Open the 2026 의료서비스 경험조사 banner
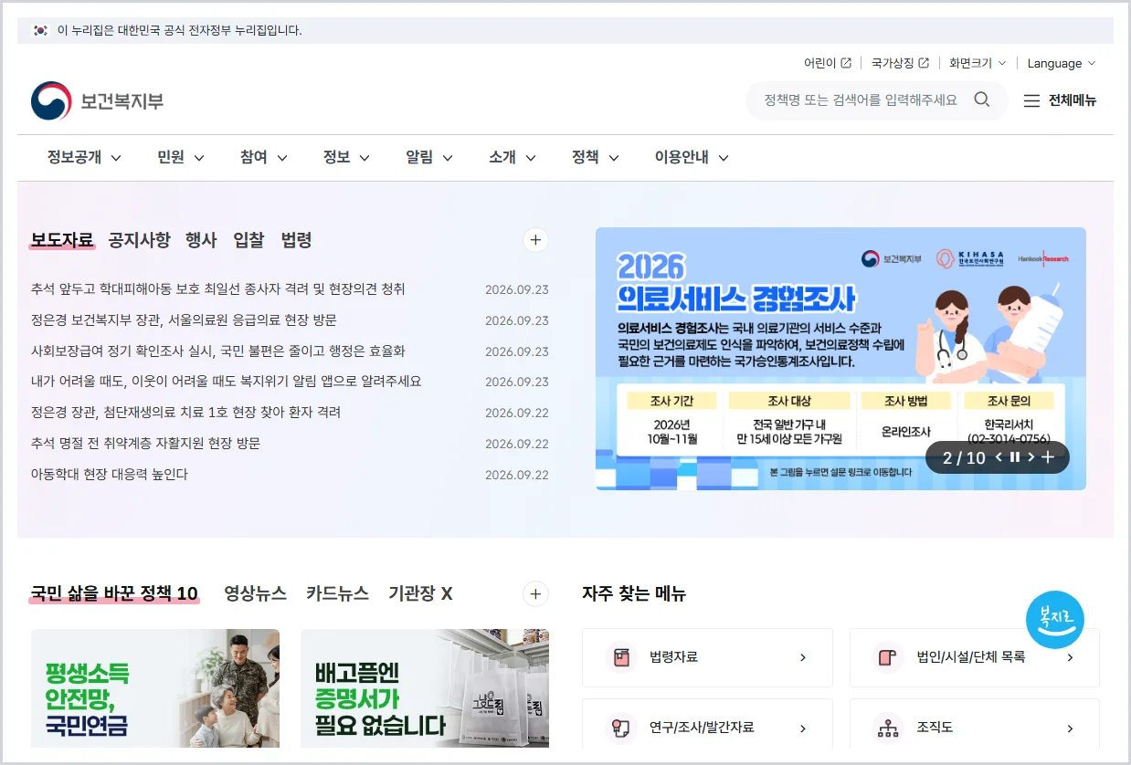The height and width of the screenshot is (765, 1131). pyautogui.click(x=840, y=359)
